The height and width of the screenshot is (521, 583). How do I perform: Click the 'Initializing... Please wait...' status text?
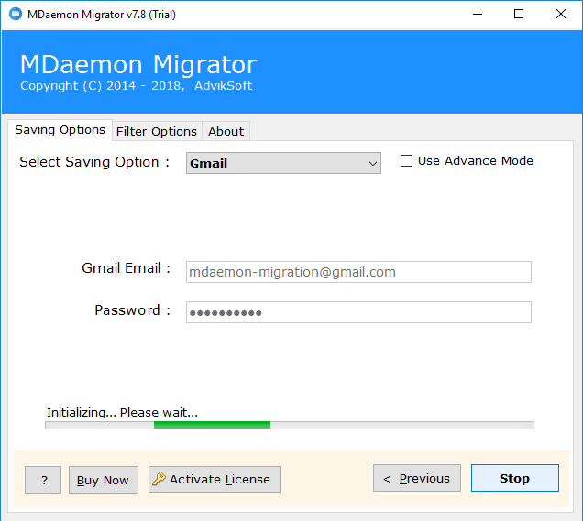point(122,413)
